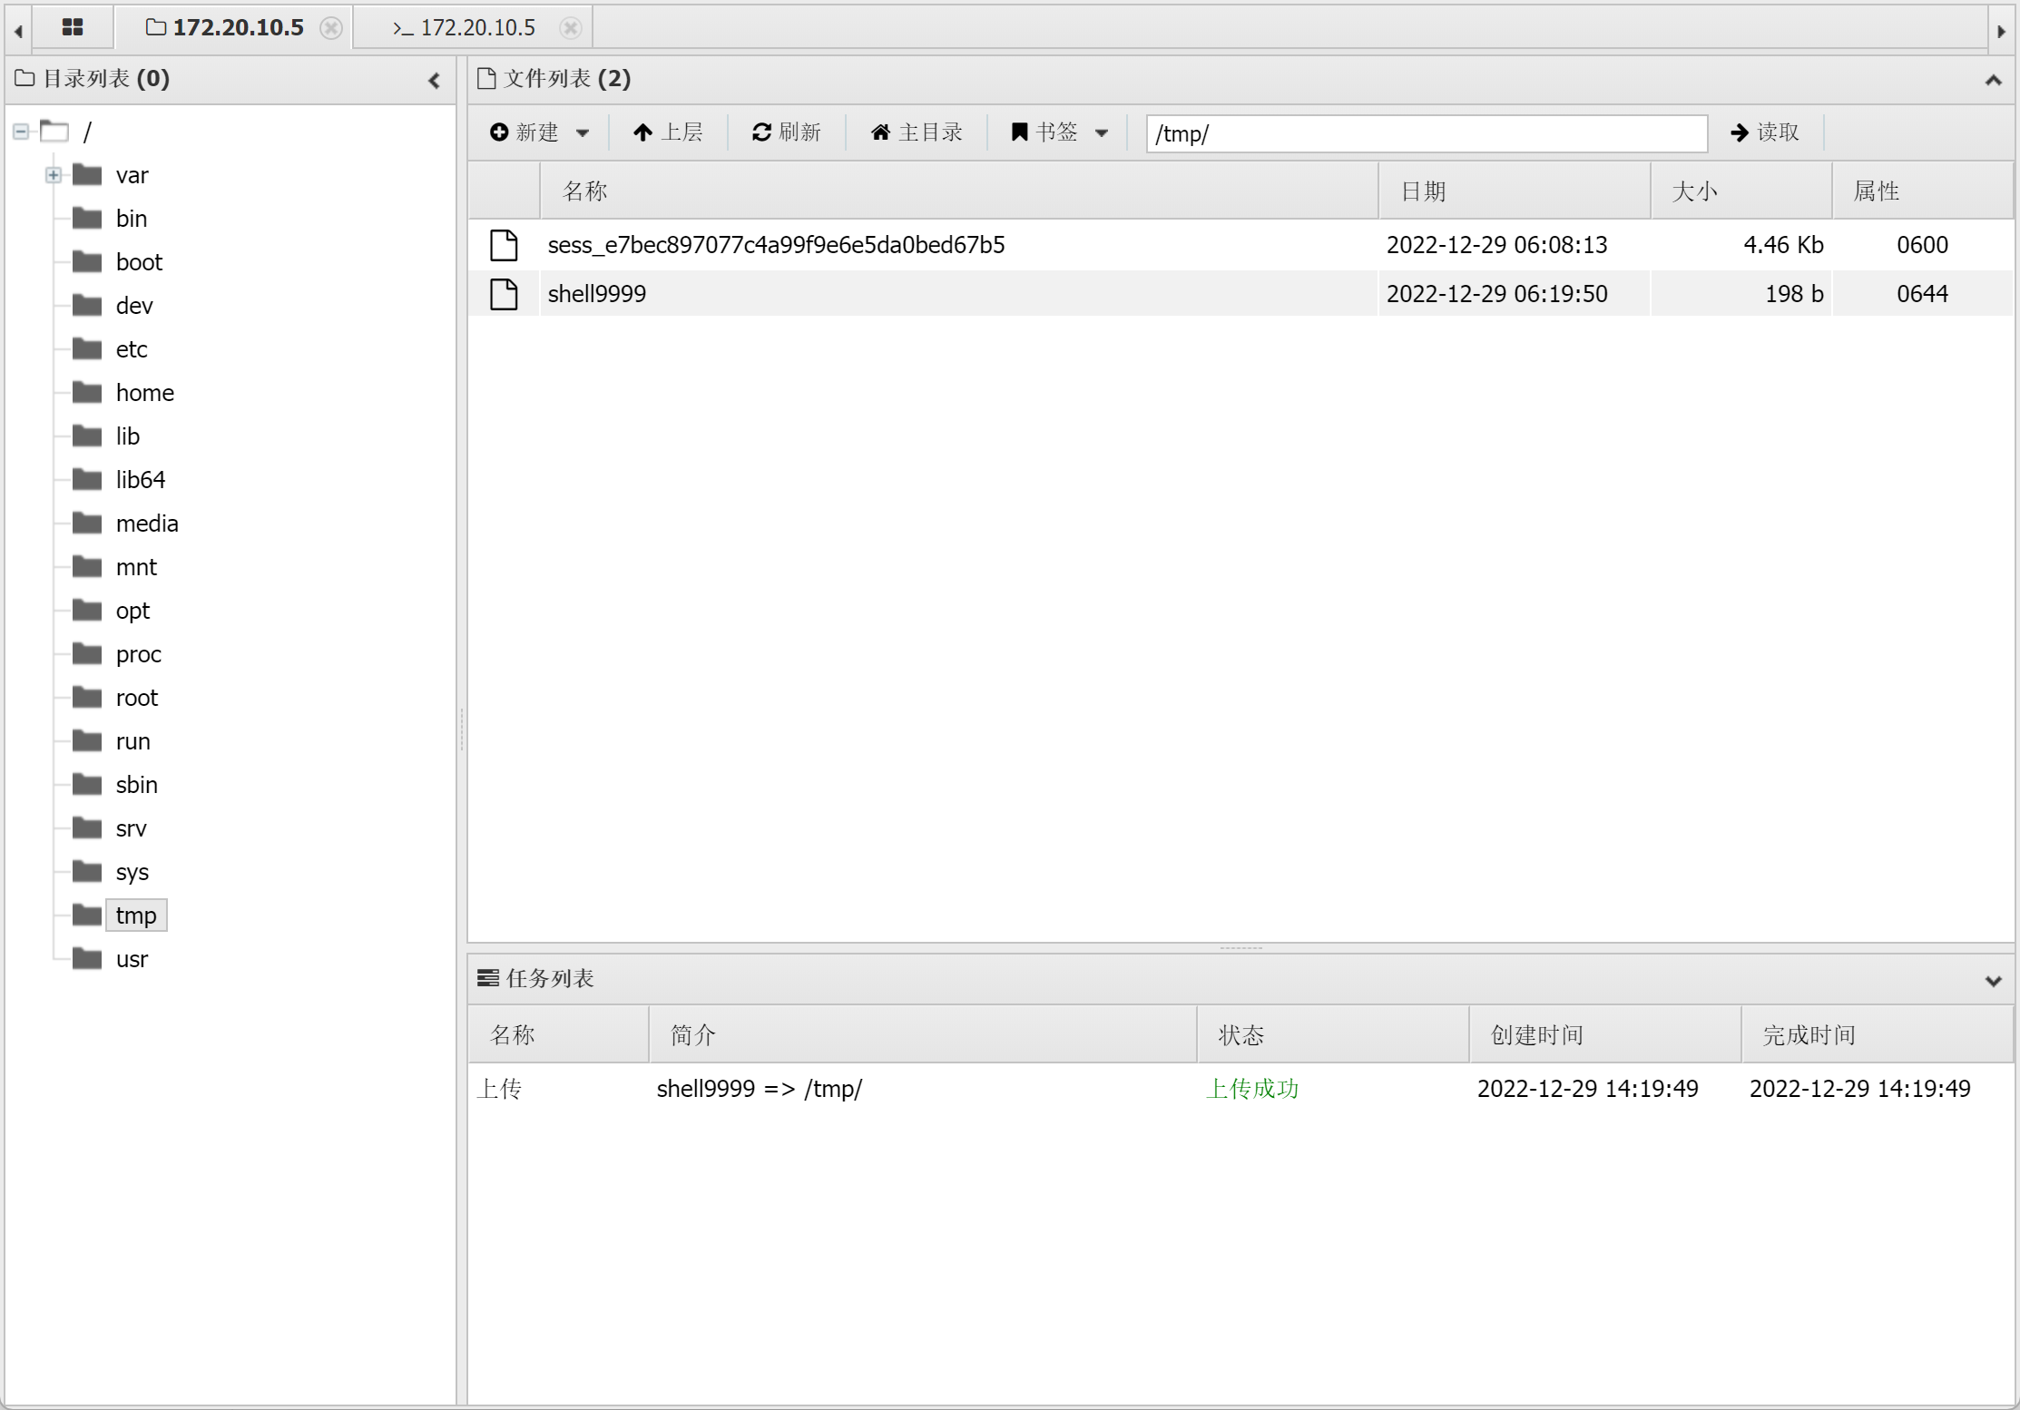Go up one level with 上层 arrow
This screenshot has height=1410, width=2020.
click(642, 132)
